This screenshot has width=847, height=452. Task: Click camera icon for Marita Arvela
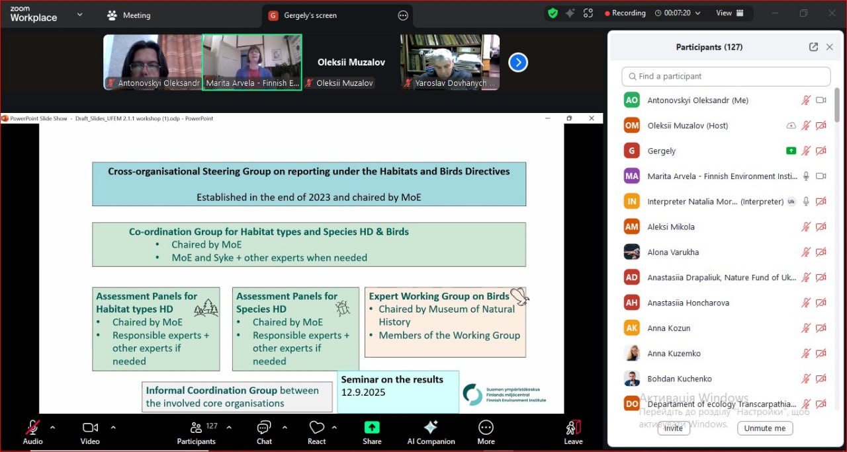coord(821,176)
